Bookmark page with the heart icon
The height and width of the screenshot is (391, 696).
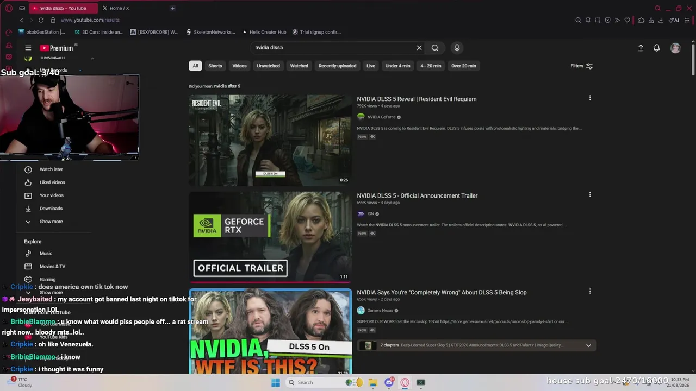(x=627, y=20)
